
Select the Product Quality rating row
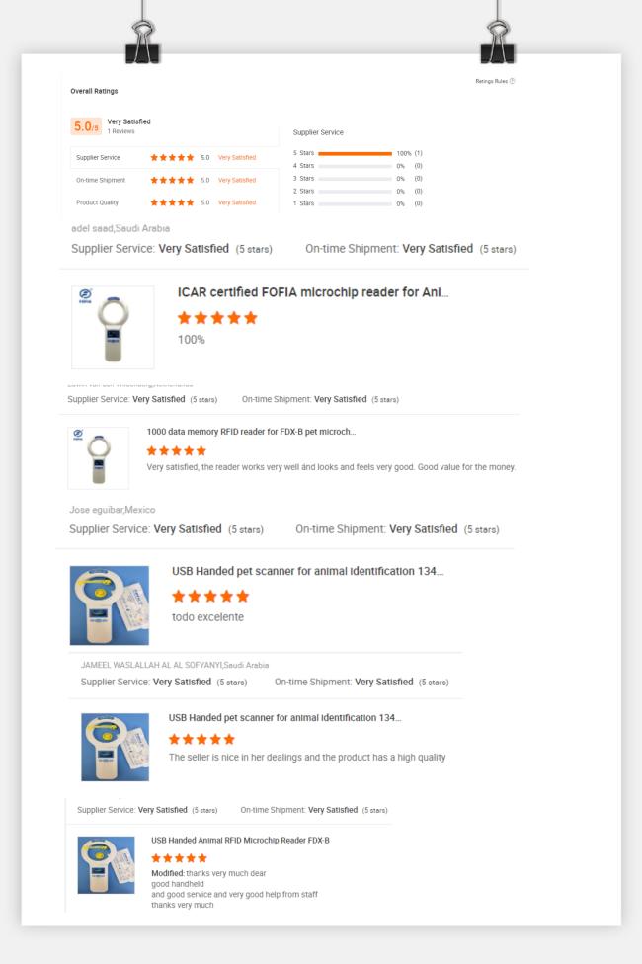(x=166, y=202)
